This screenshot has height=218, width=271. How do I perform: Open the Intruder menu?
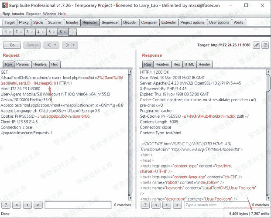click(x=17, y=14)
